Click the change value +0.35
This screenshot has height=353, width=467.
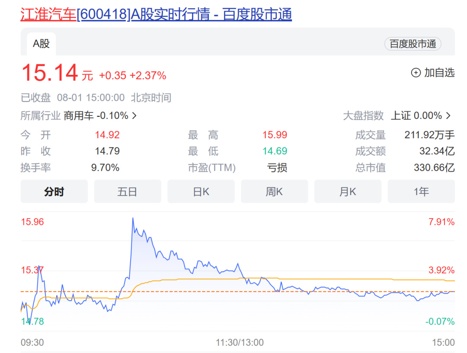tap(112, 76)
